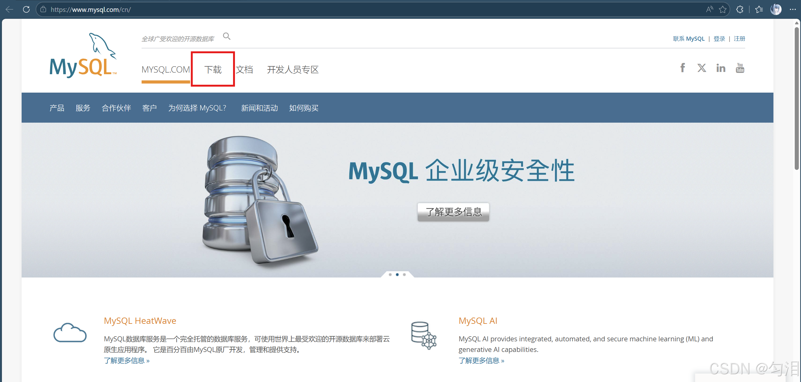801x382 pixels.
Task: Select the first carousel dot
Action: [x=390, y=274]
